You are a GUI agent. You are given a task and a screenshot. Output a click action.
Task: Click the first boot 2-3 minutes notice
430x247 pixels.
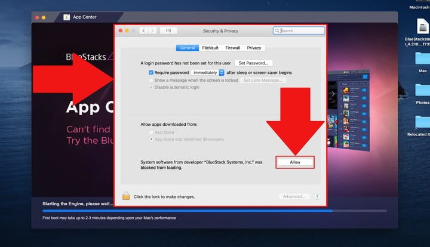(109, 218)
